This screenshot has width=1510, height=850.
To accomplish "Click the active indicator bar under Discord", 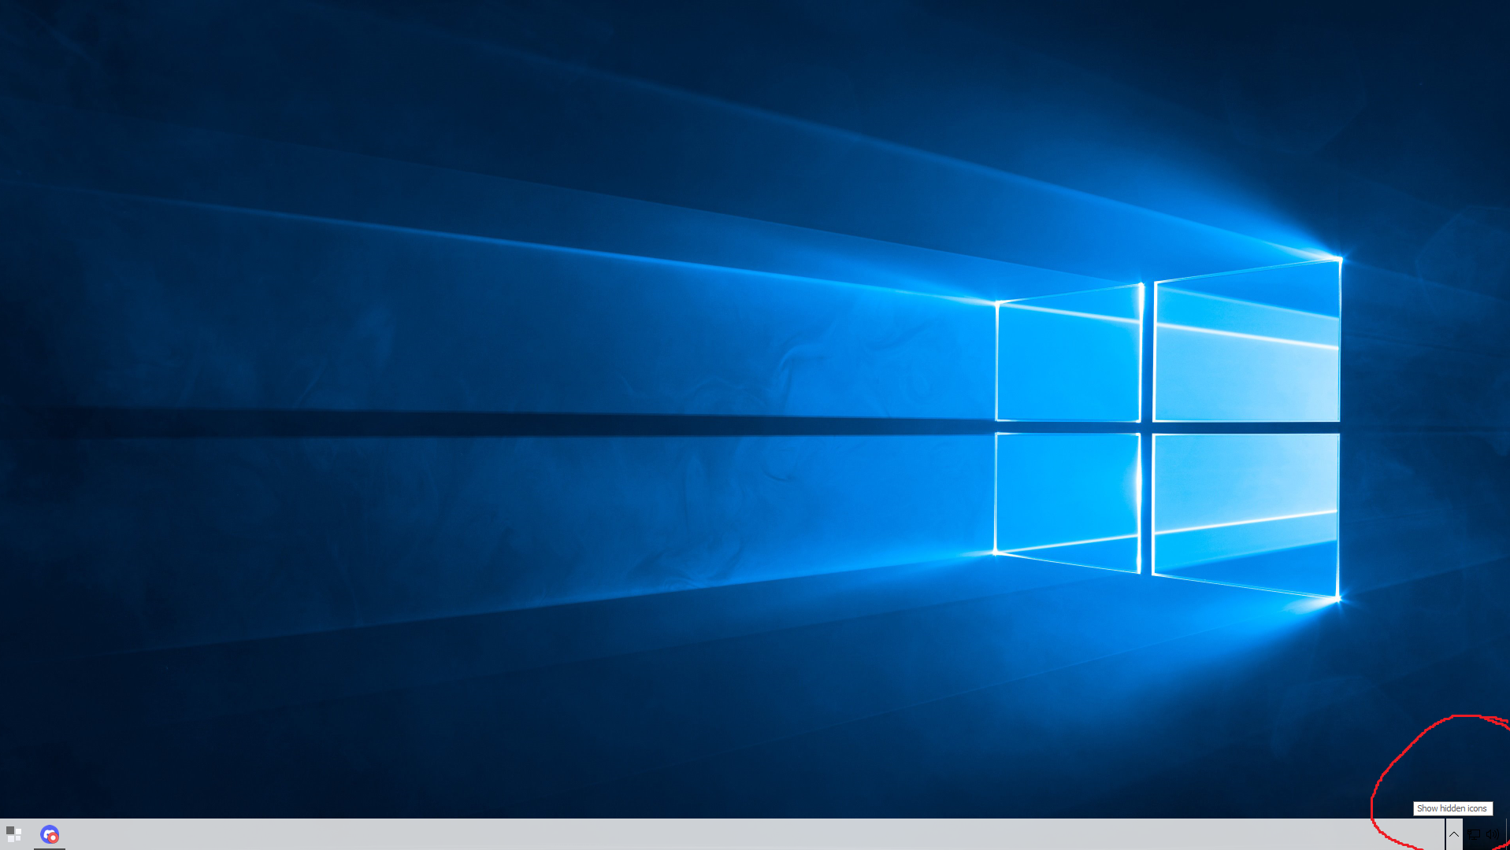I will point(49,848).
